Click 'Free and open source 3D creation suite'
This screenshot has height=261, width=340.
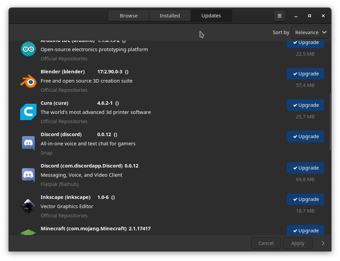tap(86, 81)
